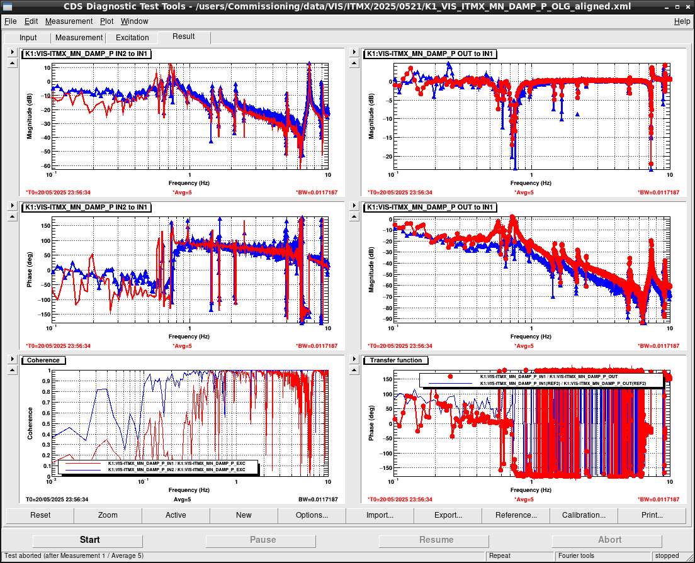
Task: Click the disabled Abort button
Action: (607, 540)
